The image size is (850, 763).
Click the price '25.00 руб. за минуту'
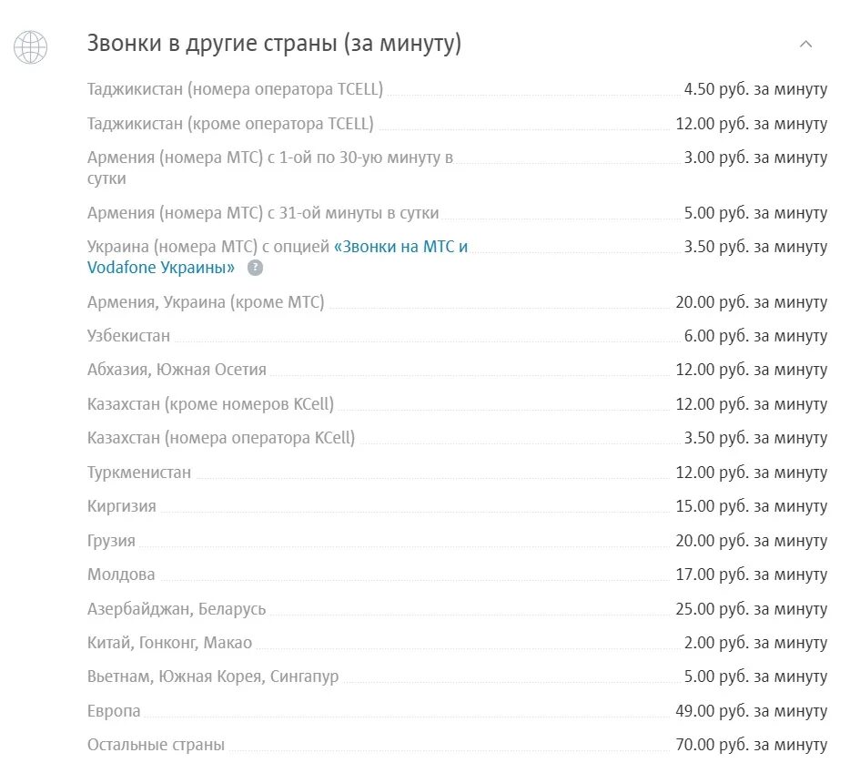(x=752, y=609)
